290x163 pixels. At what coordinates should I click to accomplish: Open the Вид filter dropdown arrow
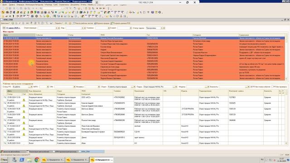tap(82, 28)
